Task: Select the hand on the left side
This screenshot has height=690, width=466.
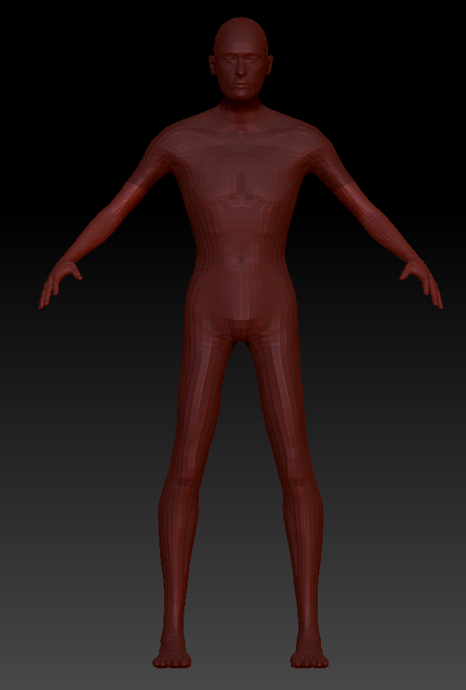Action: (x=60, y=283)
